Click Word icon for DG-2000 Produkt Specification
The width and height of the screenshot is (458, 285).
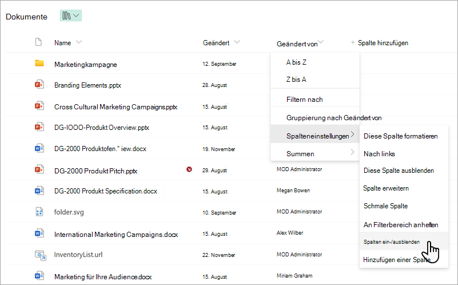coord(39,191)
